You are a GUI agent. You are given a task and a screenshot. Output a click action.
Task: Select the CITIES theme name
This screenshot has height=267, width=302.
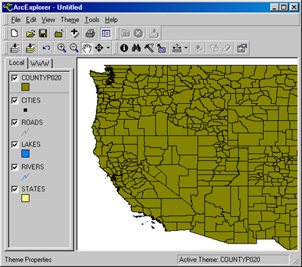(x=31, y=100)
